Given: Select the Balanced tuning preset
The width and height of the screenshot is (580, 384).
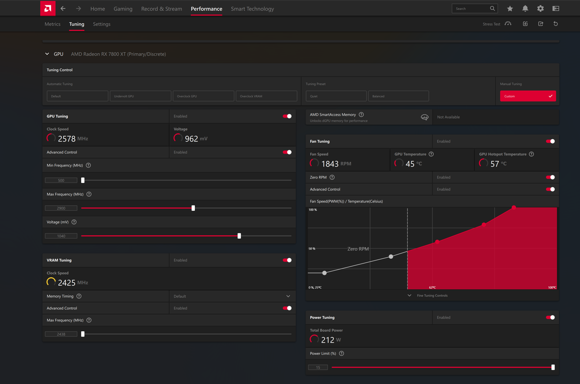Looking at the screenshot, I should (x=398, y=96).
